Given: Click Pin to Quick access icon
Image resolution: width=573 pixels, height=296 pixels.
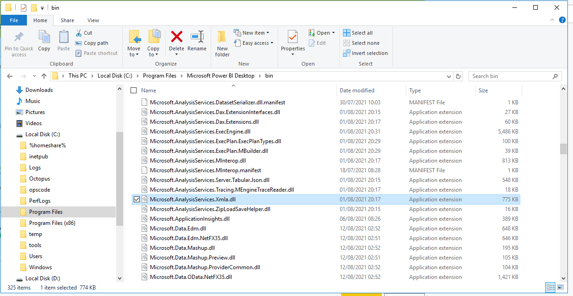Looking at the screenshot, I should point(19,37).
